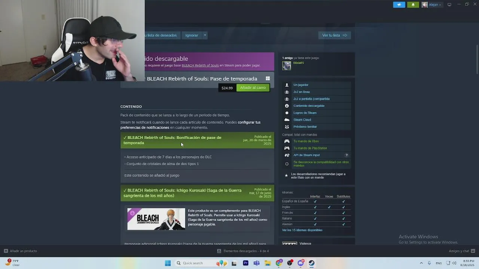Click the $24.99 price label
This screenshot has height=269, width=479.
(x=227, y=88)
